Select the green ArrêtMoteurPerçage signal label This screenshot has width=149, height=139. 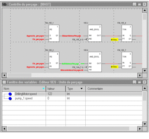point(70,64)
